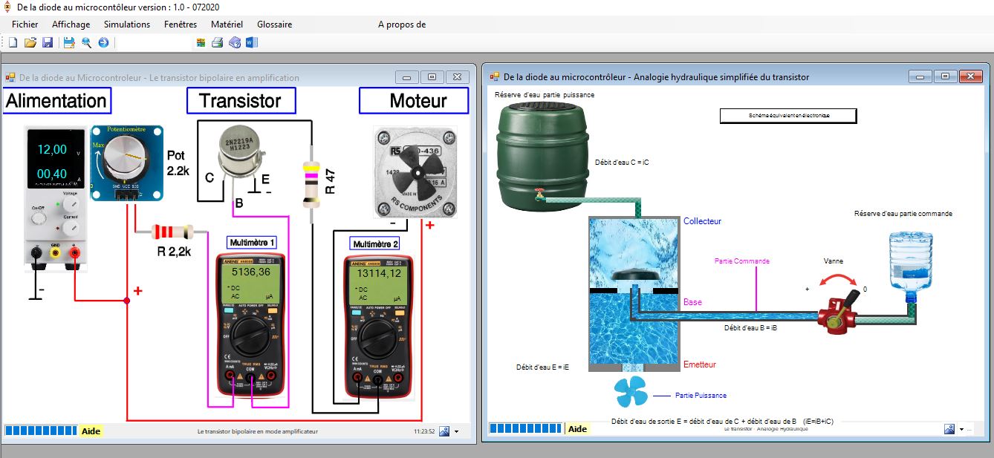
Task: Open the Fichier menu
Action: coord(25,24)
